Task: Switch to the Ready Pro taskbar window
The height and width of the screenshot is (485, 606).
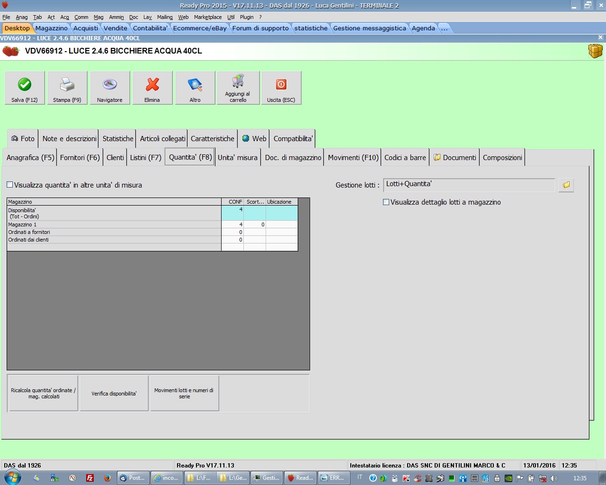Action: tap(301, 478)
